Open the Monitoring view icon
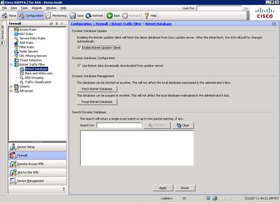 pyautogui.click(x=48, y=16)
